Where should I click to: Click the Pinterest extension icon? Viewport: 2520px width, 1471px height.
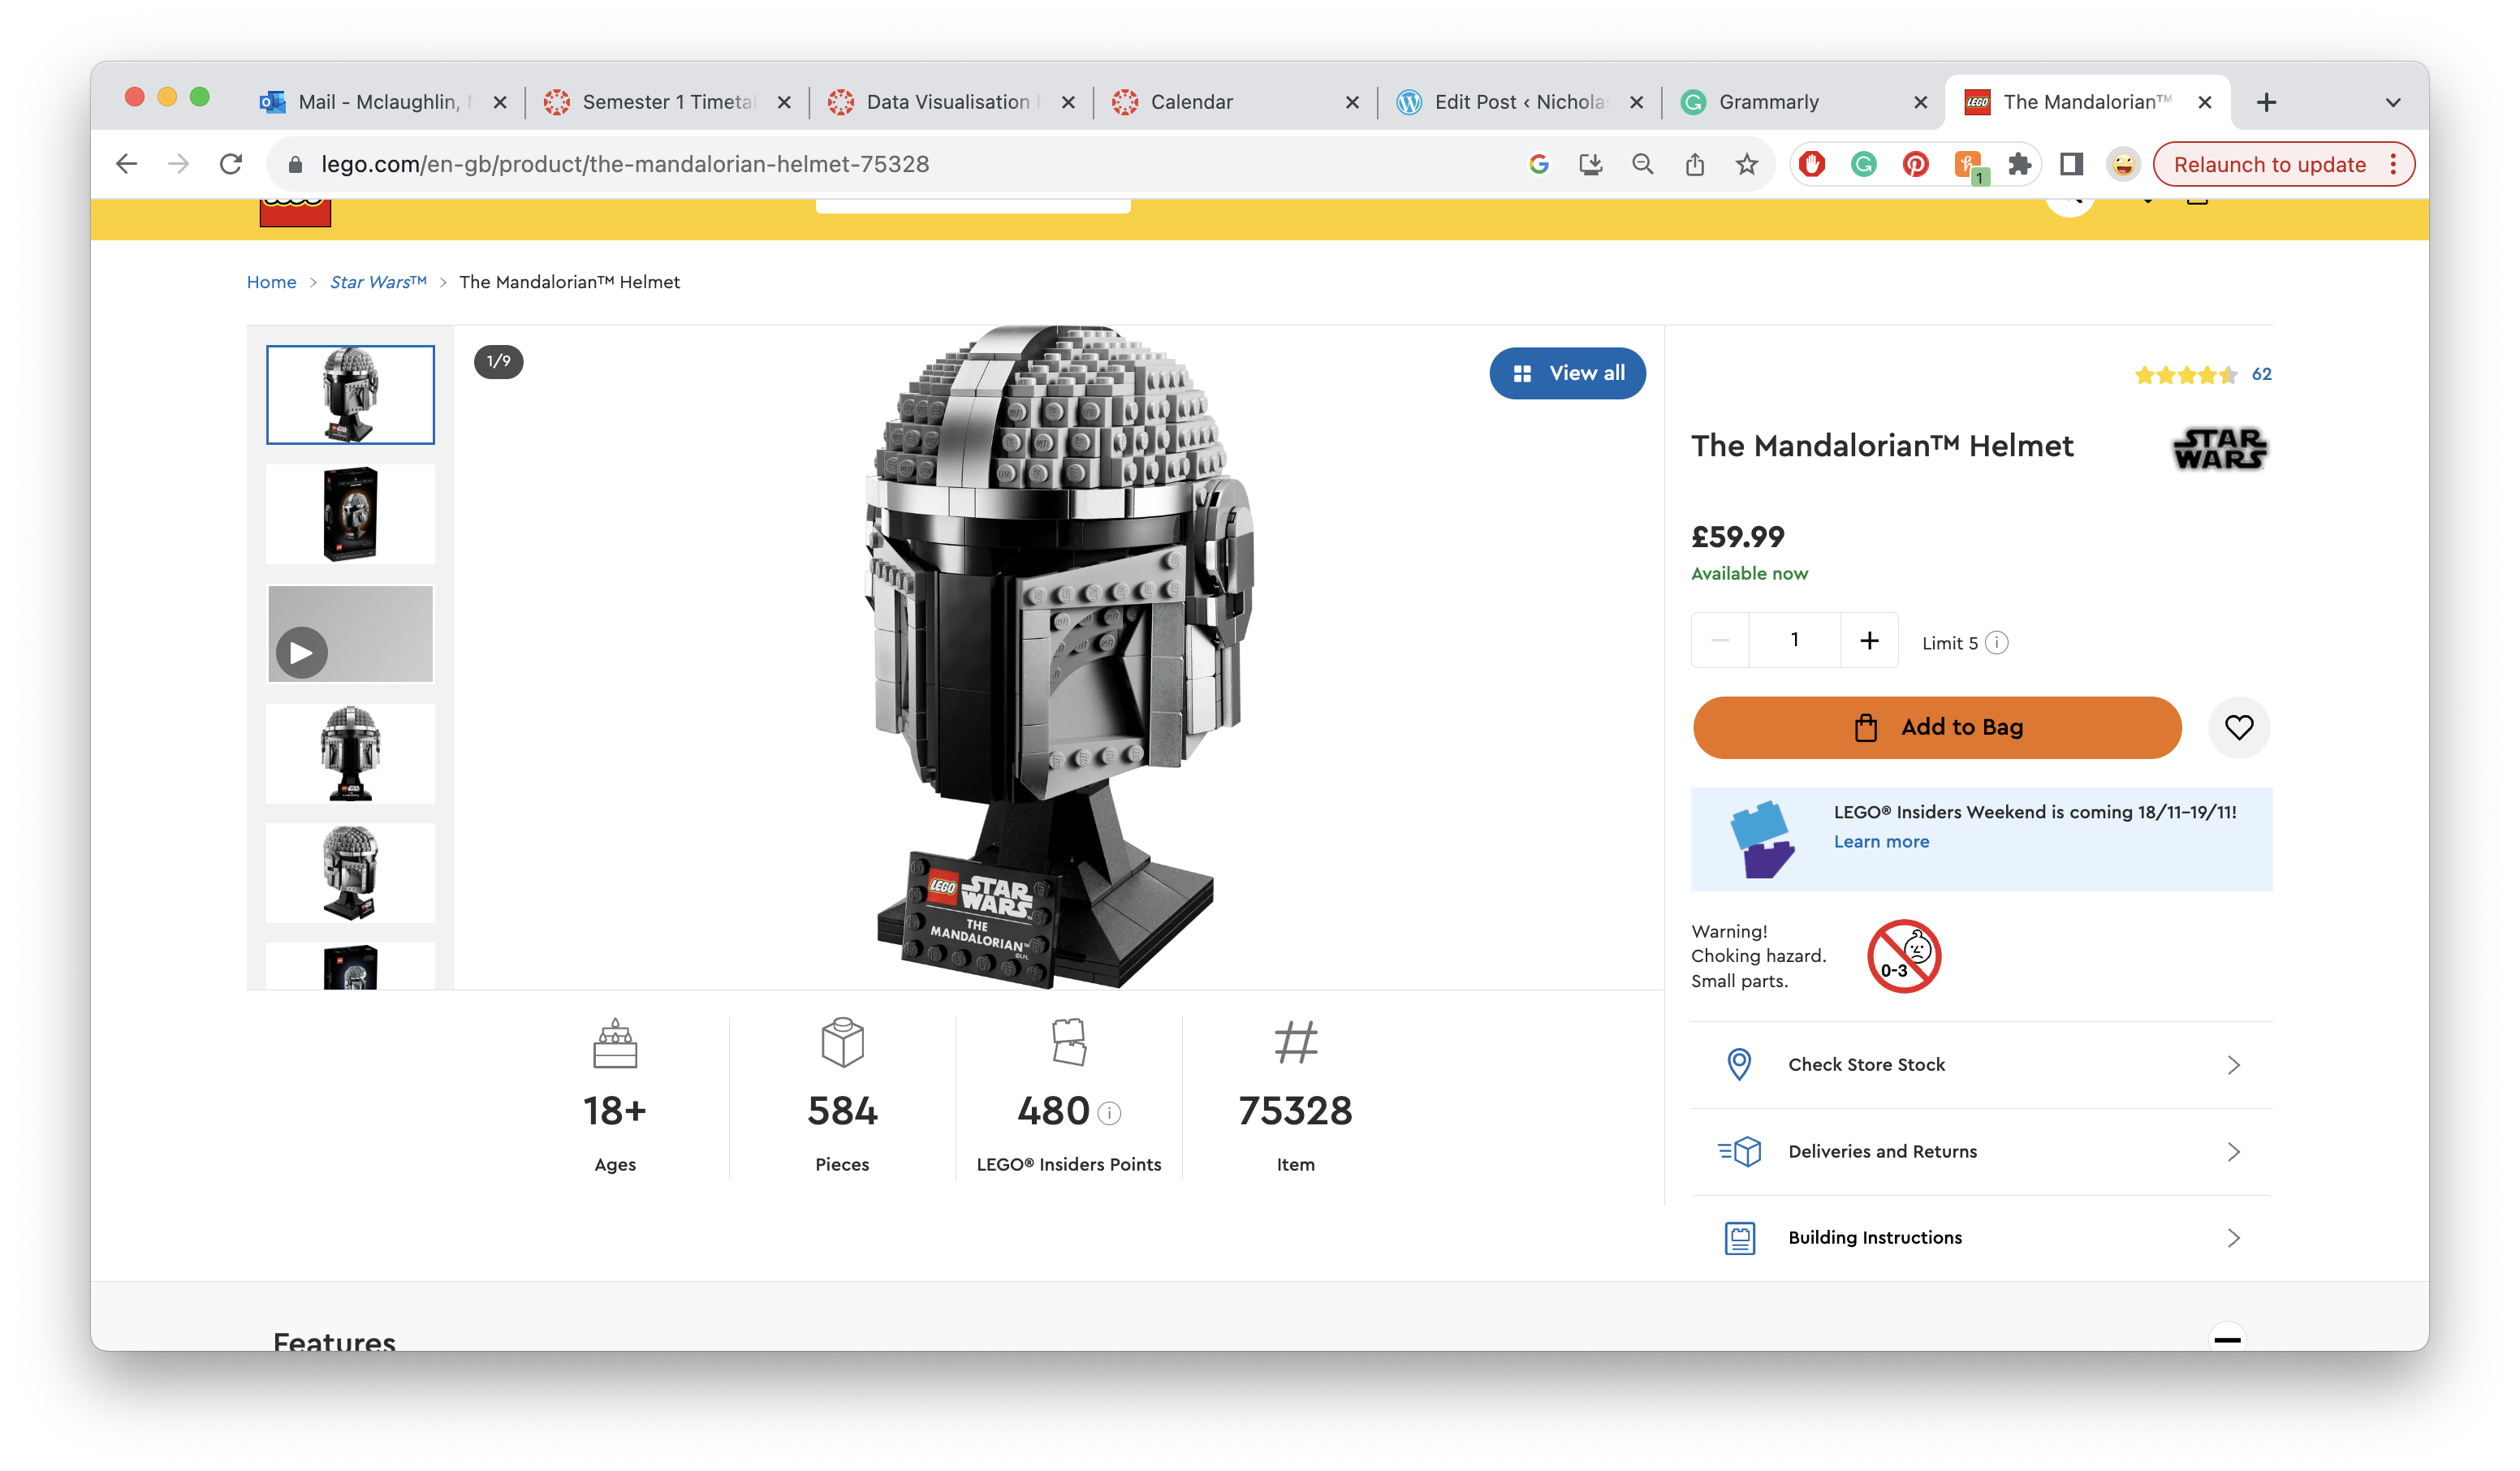click(1915, 164)
